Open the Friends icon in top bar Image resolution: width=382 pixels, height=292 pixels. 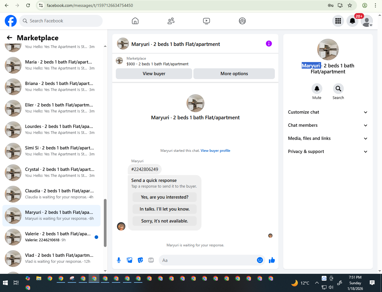point(171,21)
